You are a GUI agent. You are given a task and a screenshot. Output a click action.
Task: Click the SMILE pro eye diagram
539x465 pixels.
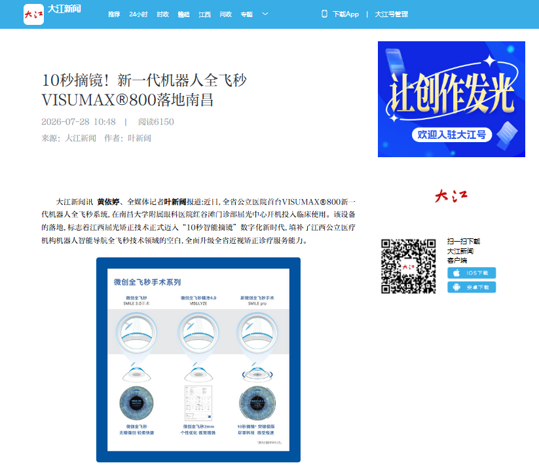257,333
